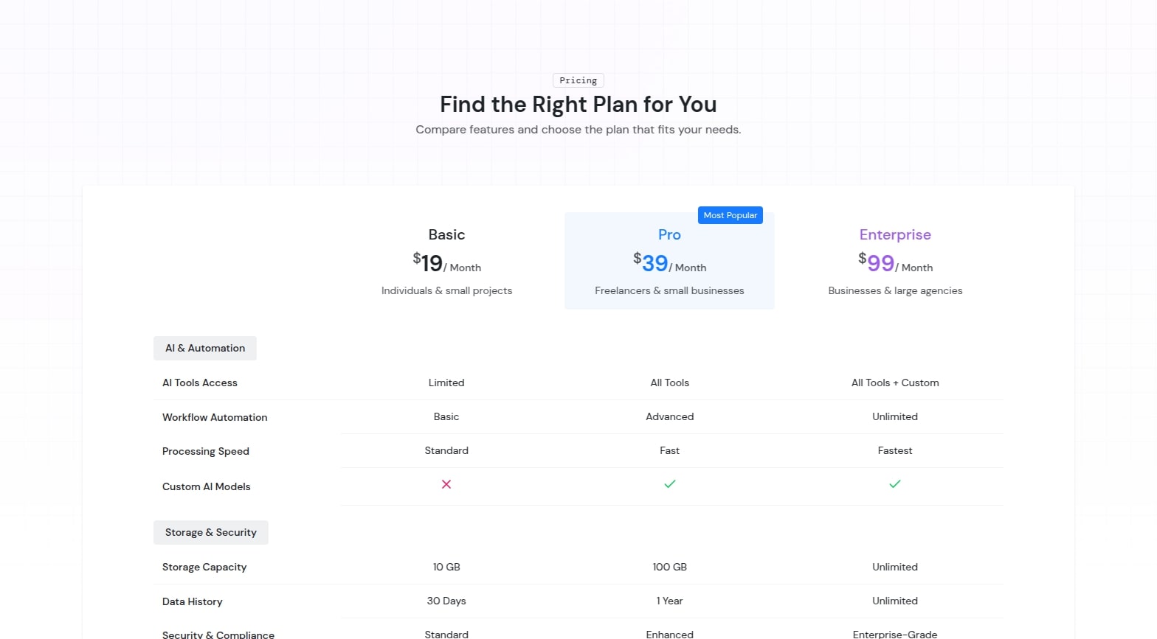Click the $19 per month price

446,263
